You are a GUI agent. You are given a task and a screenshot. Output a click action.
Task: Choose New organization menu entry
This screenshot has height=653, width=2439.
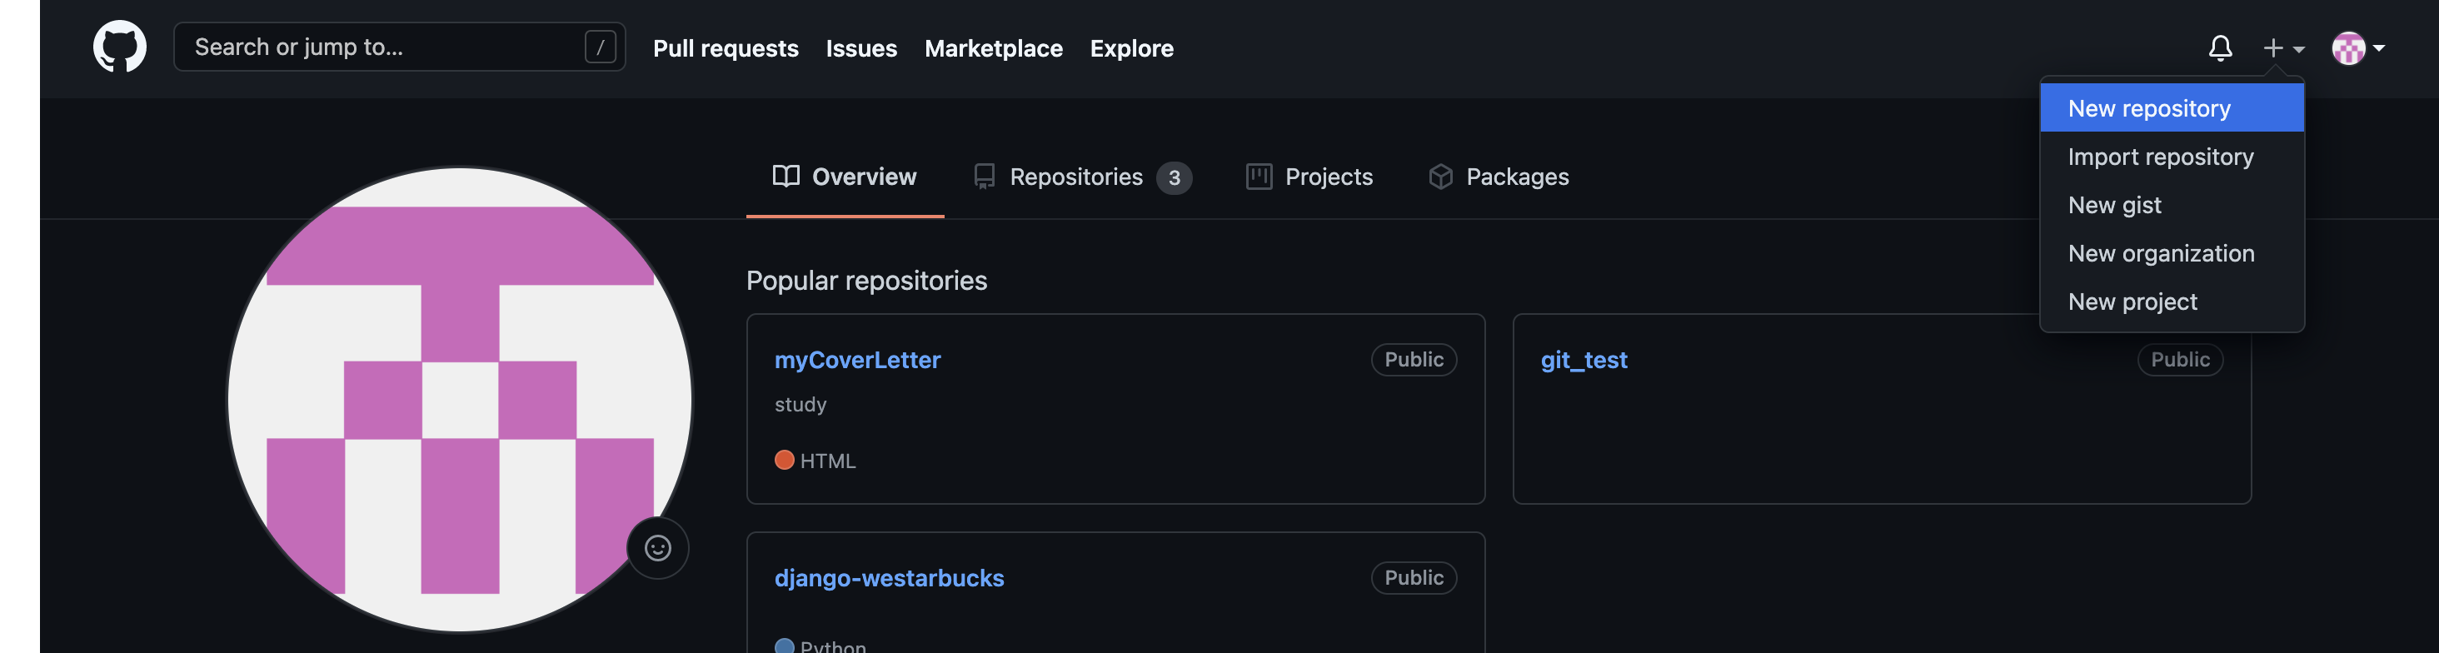tap(2161, 252)
